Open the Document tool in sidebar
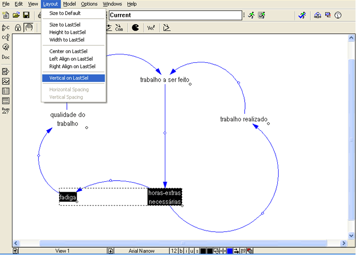The image size is (356, 255). pos(6,57)
